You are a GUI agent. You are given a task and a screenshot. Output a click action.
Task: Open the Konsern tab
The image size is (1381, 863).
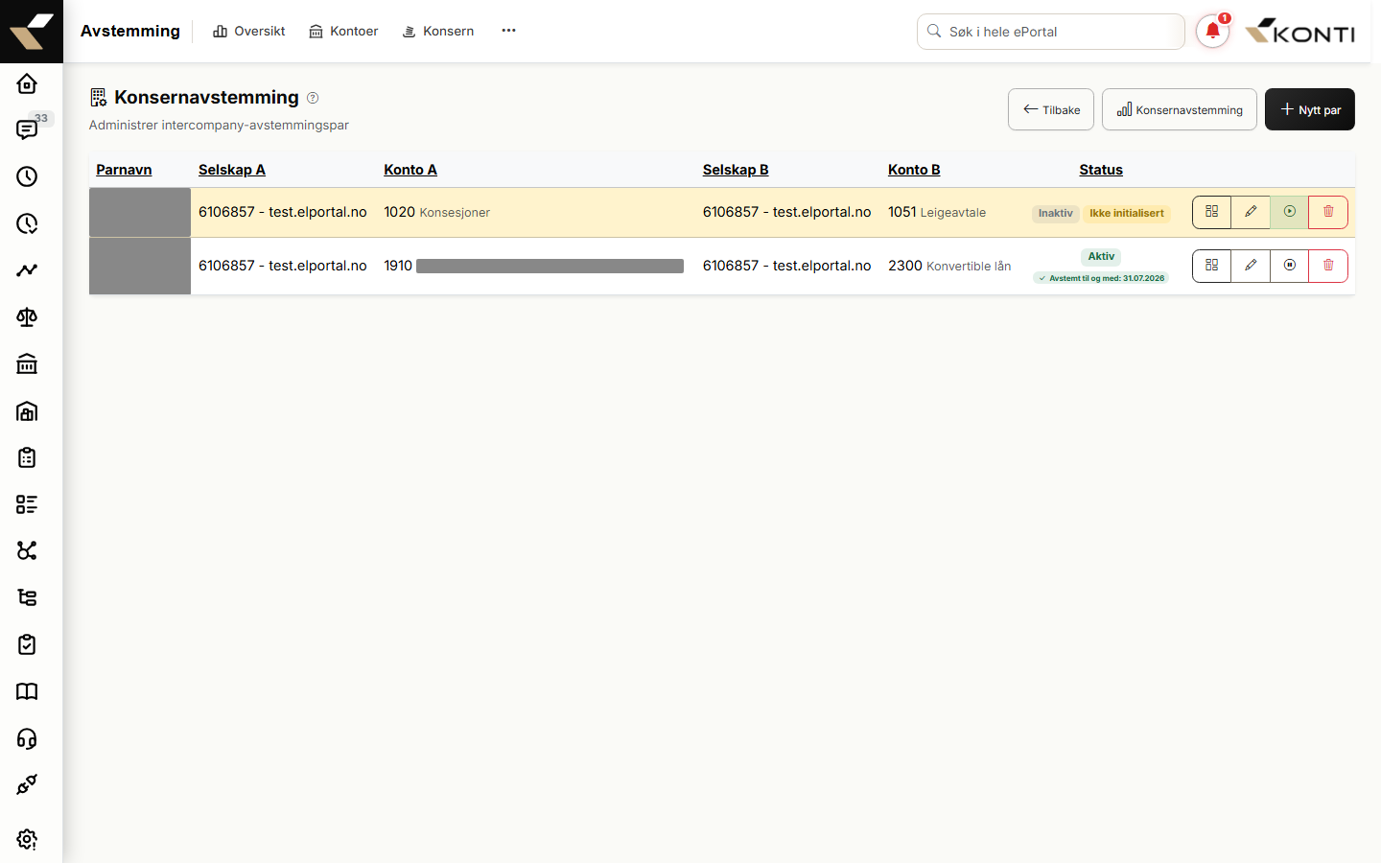438,32
